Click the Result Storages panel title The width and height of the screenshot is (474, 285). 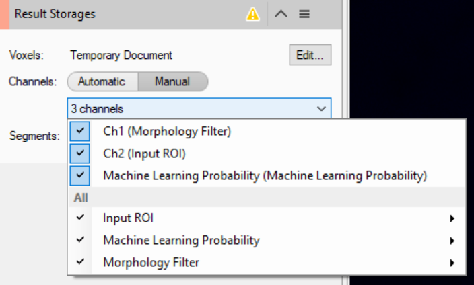pyautogui.click(x=55, y=14)
